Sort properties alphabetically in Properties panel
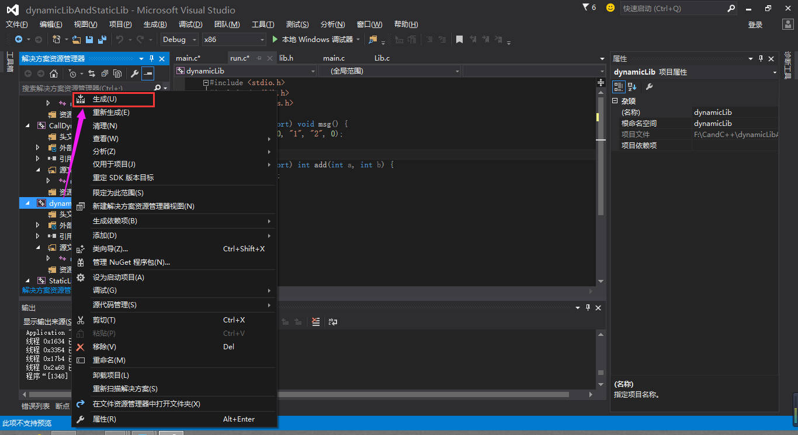Image resolution: width=798 pixels, height=435 pixels. pyautogui.click(x=632, y=87)
